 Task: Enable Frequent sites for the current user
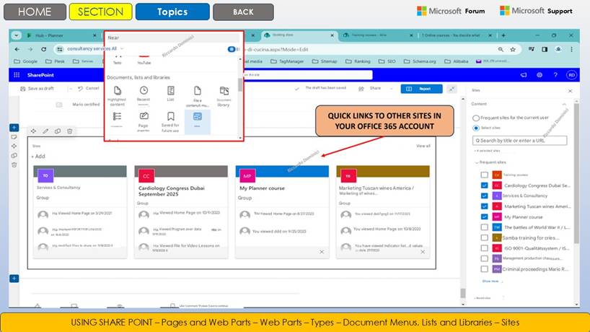tap(476, 118)
